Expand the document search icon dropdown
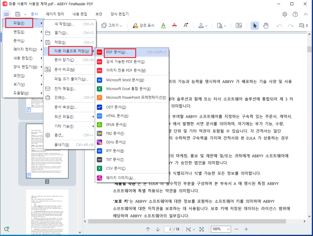Image resolution: width=313 pixels, height=236 pixels. coord(225,26)
